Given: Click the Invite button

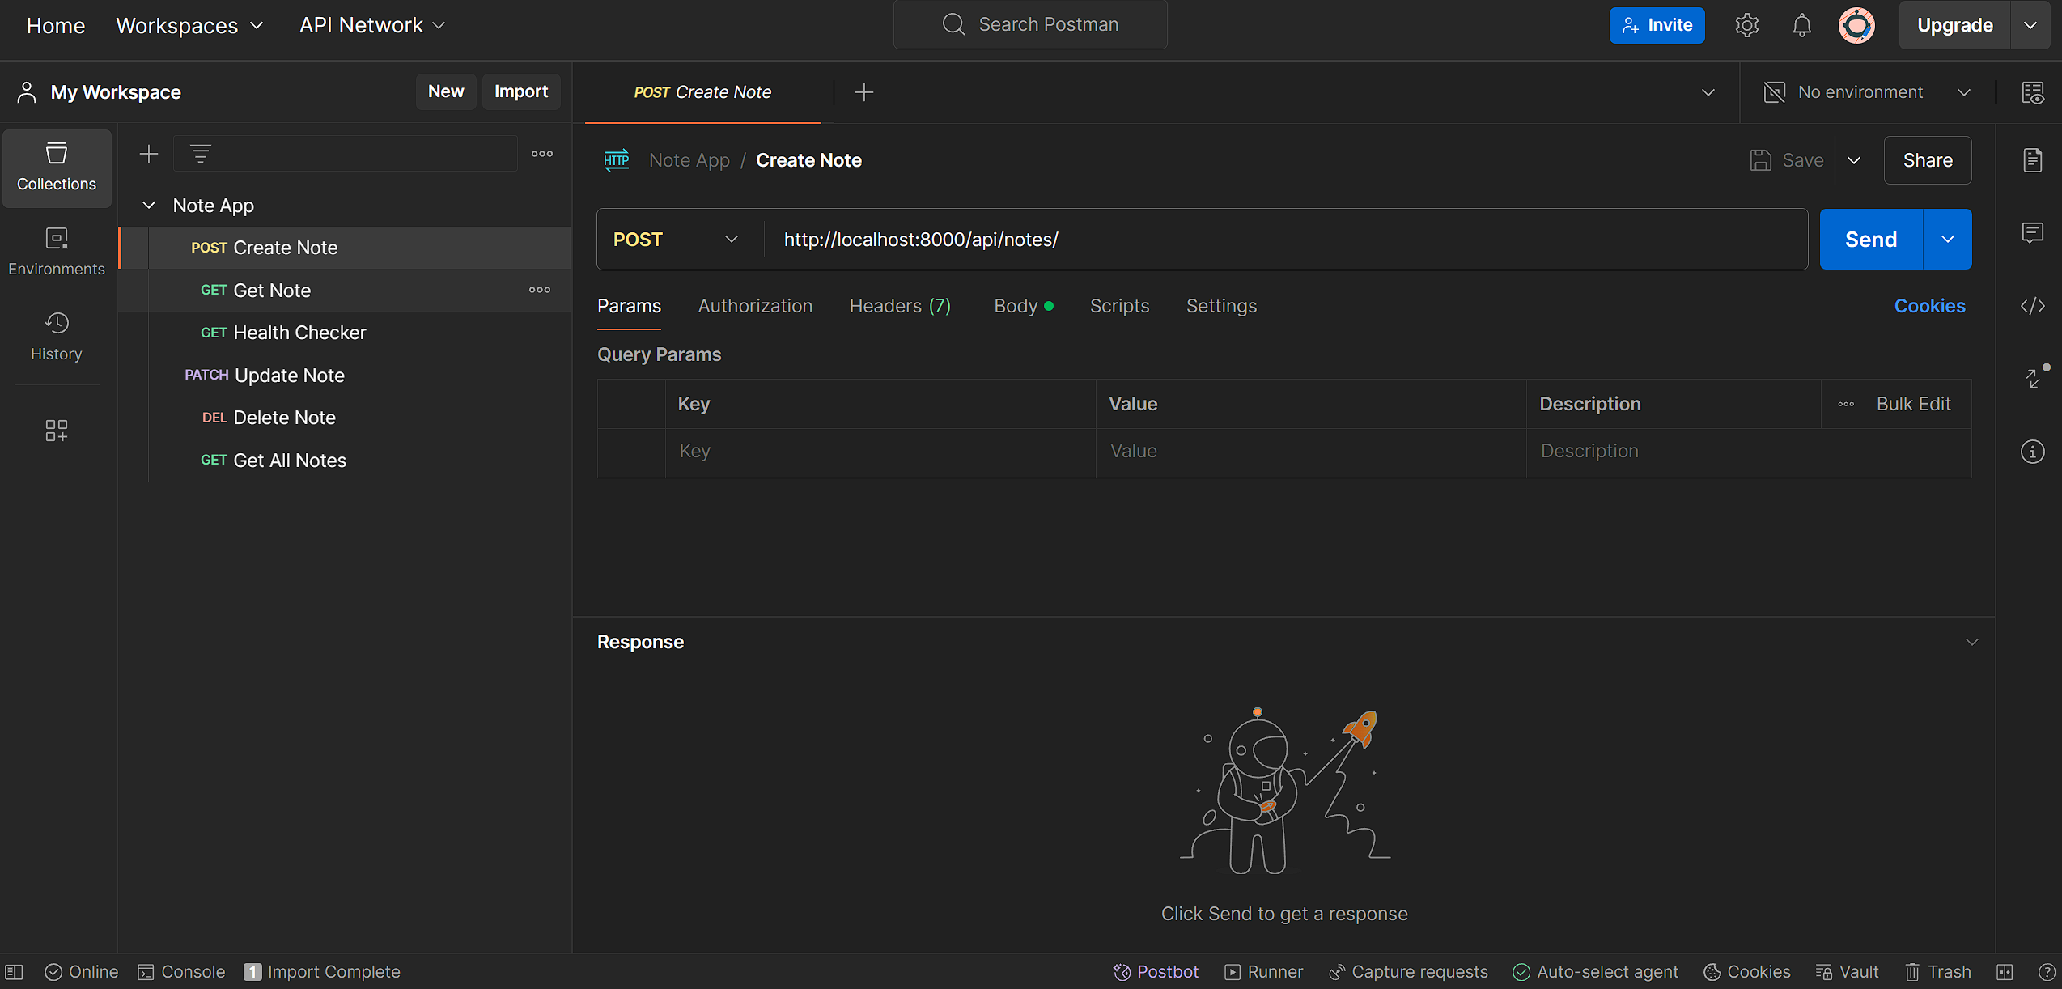Looking at the screenshot, I should 1657,25.
